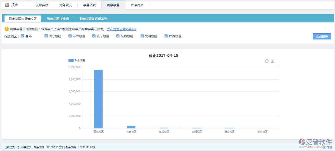Click the orange warning info icon
Screen dimensions: 335x151
(7, 29)
